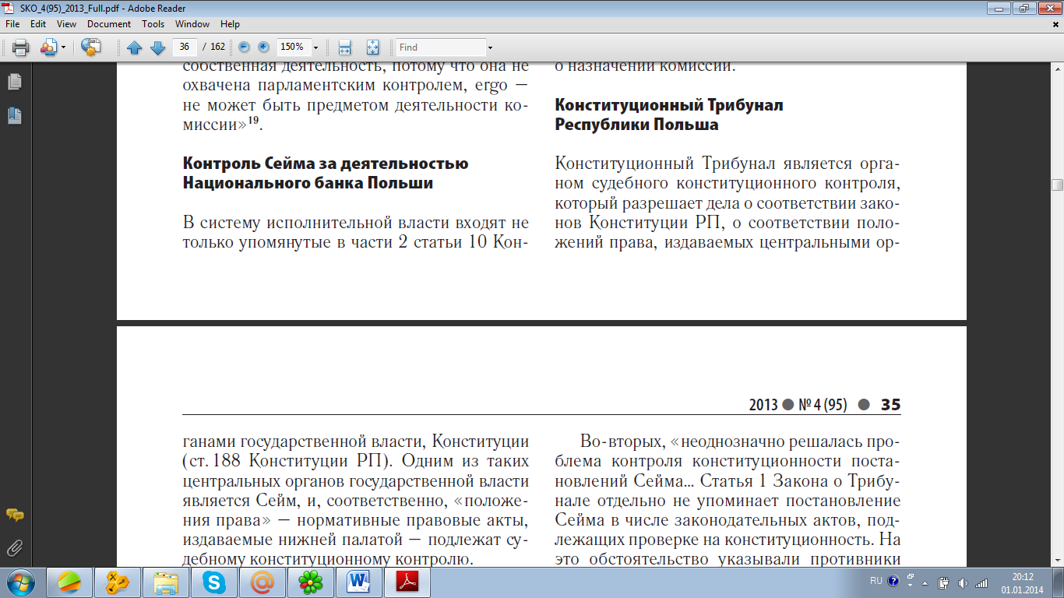1064x598 pixels.
Task: Show hidden tray icons arrow
Action: click(x=925, y=582)
